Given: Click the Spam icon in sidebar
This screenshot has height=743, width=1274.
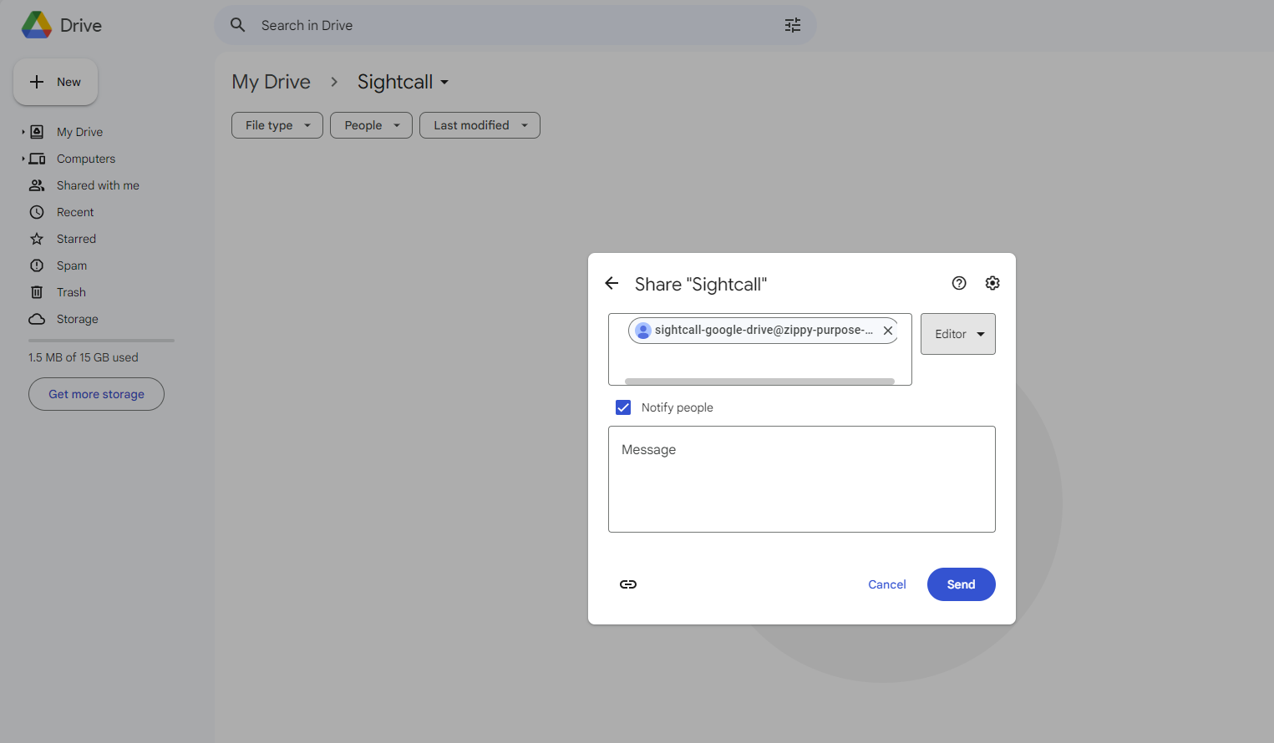Looking at the screenshot, I should coord(37,265).
